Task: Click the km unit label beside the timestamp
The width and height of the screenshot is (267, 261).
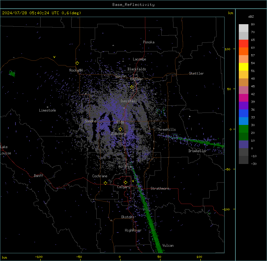Action: 230,13
